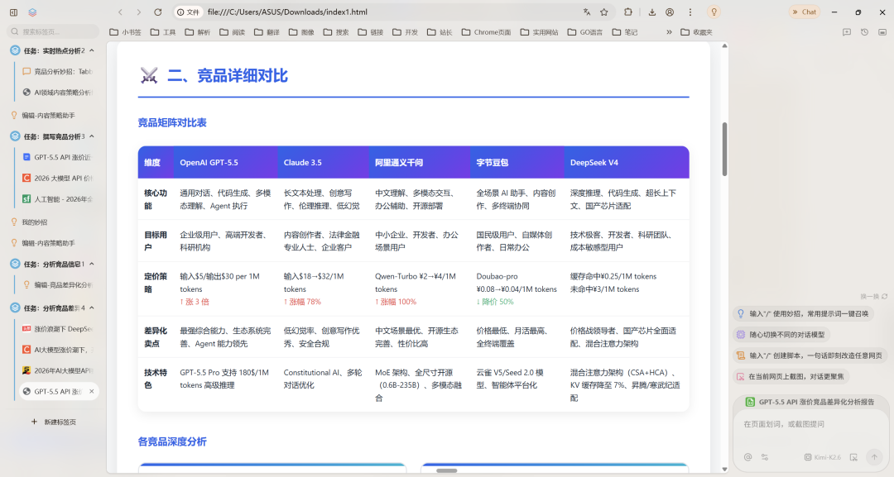Click the browser profile account icon

pos(670,12)
